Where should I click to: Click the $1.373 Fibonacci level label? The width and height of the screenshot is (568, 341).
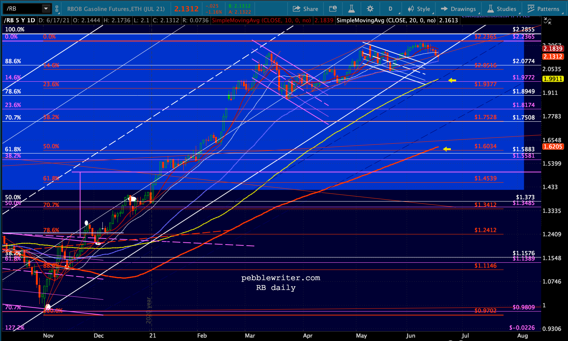tap(525, 197)
